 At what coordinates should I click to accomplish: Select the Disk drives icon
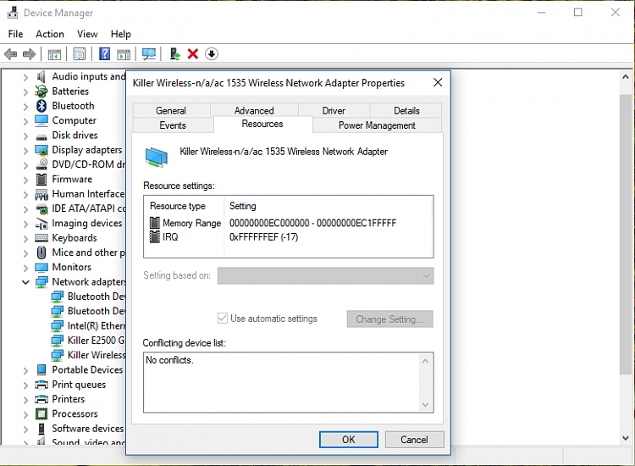[x=41, y=136]
